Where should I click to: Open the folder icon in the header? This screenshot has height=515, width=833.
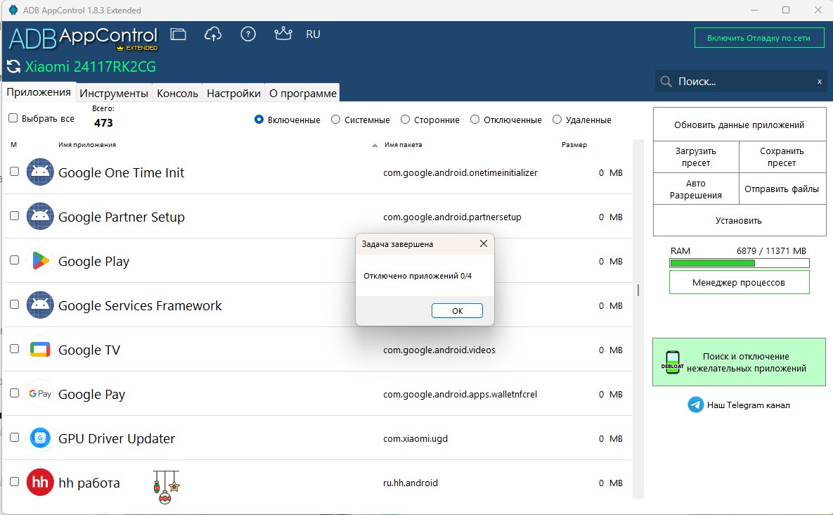[178, 34]
